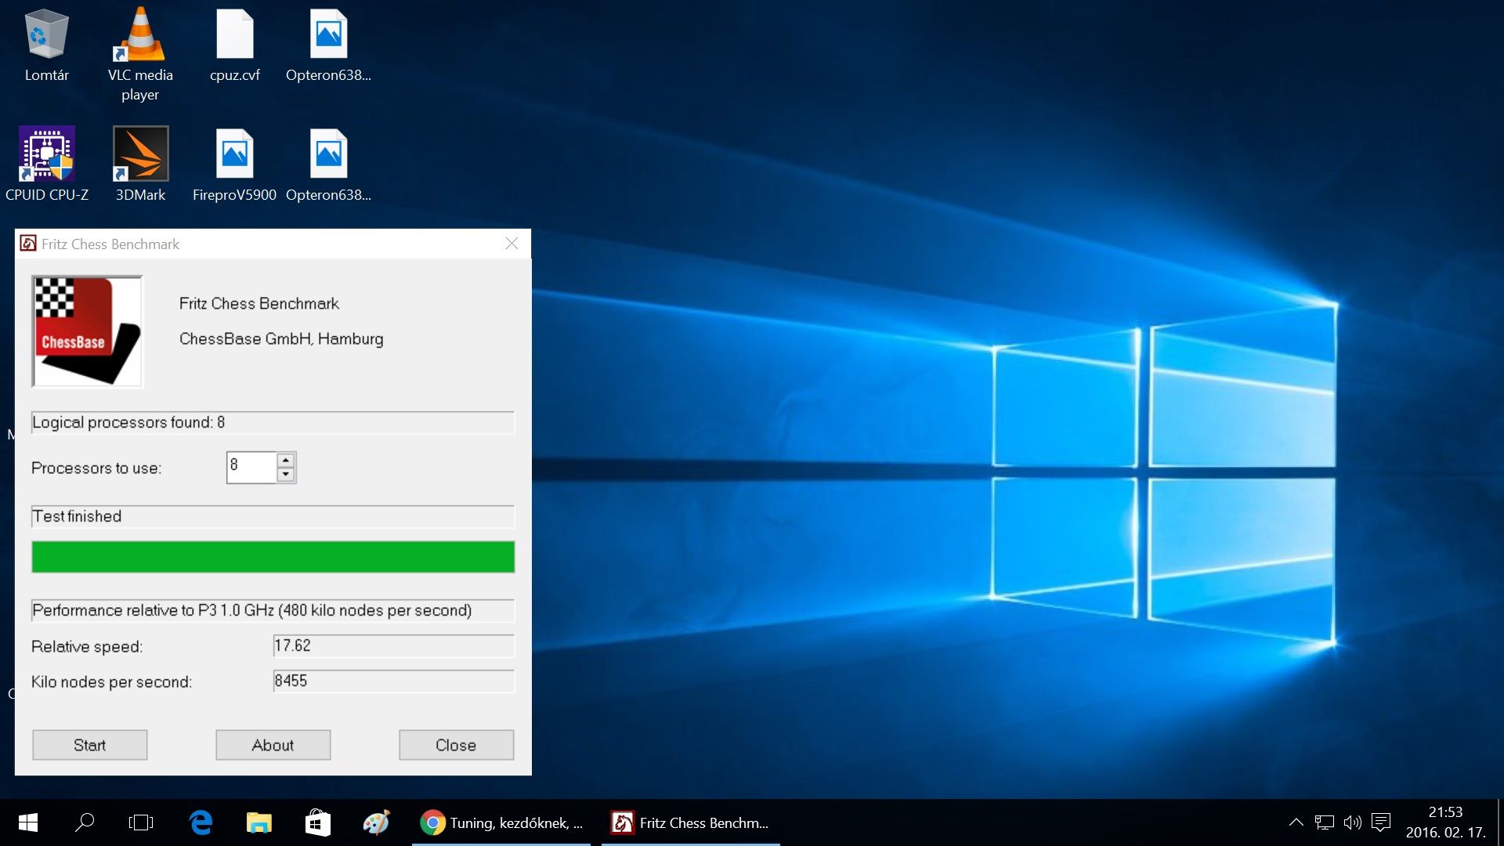This screenshot has width=1504, height=846.
Task: Click the green benchmark progress bar
Action: (x=273, y=557)
